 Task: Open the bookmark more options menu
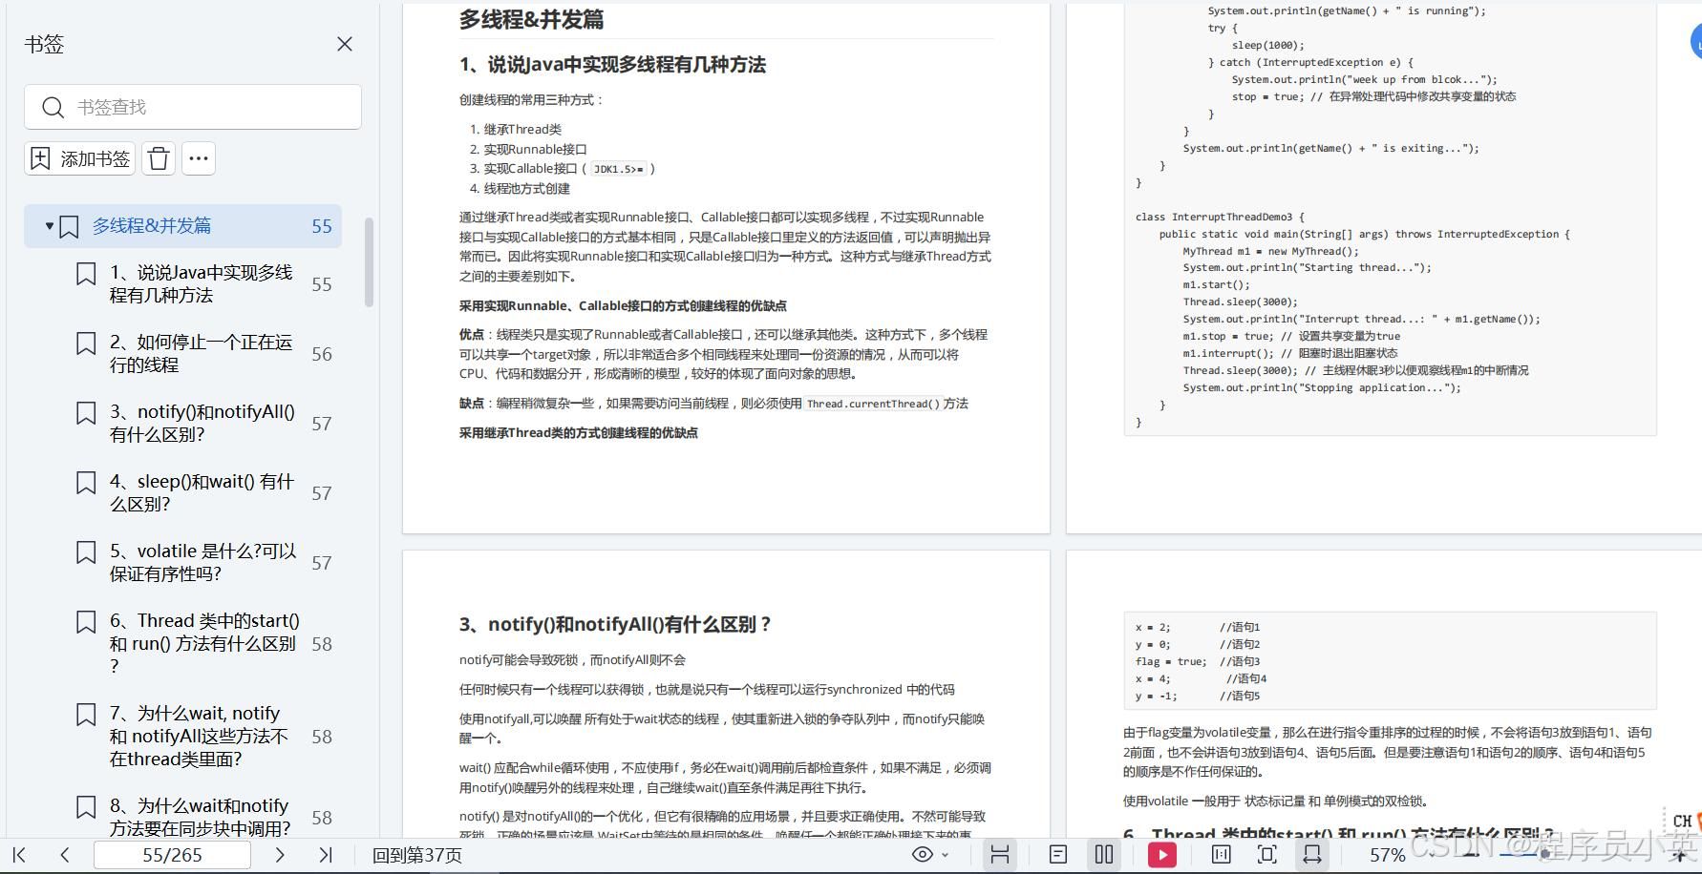pyautogui.click(x=199, y=158)
